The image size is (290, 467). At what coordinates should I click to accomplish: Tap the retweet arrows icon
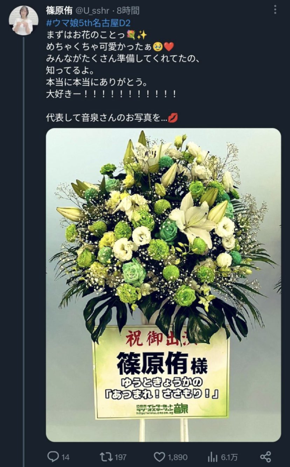[105, 456]
